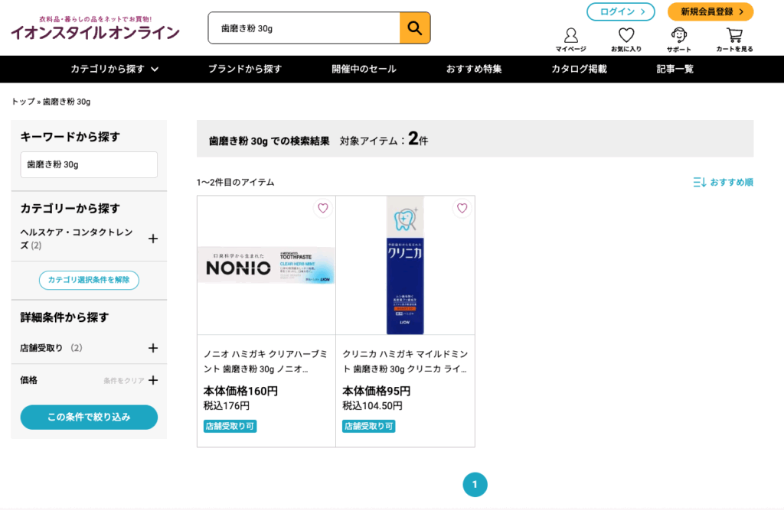
Task: Open the イオンスタイルオンライン logo home link
Action: tap(95, 28)
